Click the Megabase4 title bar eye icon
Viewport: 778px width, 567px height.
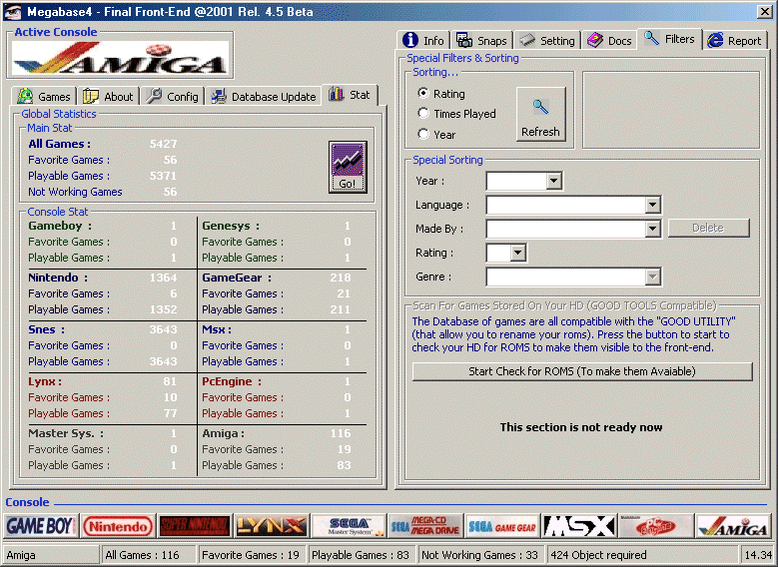(12, 11)
